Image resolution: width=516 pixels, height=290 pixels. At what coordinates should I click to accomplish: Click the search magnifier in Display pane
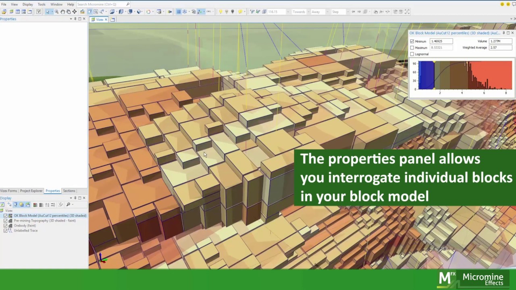tap(68, 205)
